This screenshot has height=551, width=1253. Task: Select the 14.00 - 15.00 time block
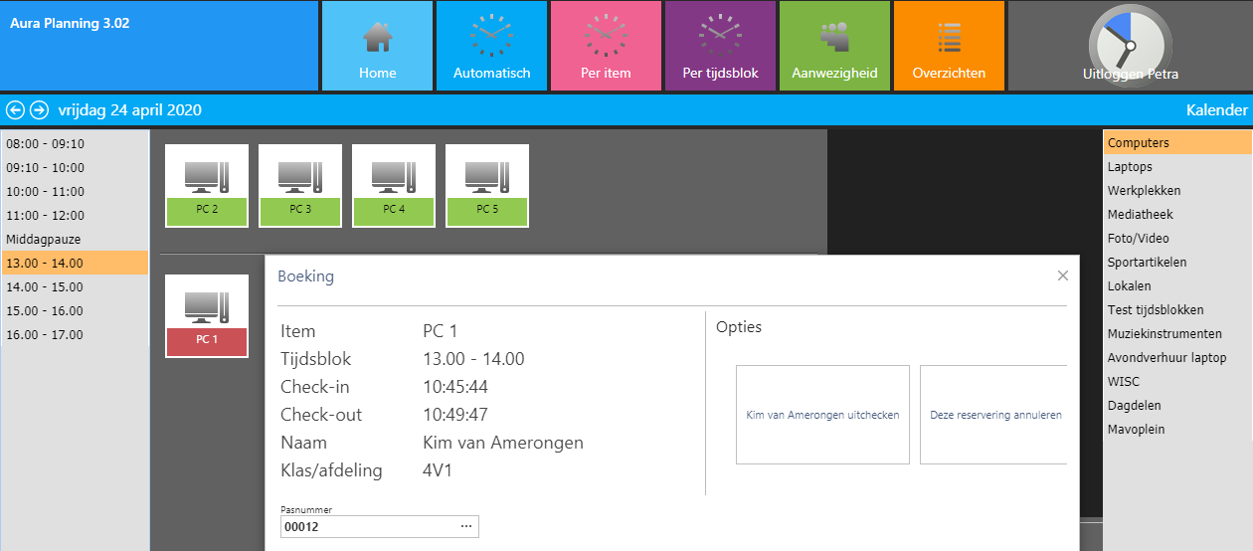[45, 286]
